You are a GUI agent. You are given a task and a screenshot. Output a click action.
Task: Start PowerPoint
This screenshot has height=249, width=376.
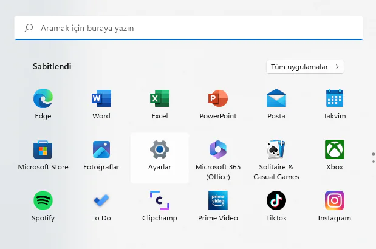pos(218,104)
